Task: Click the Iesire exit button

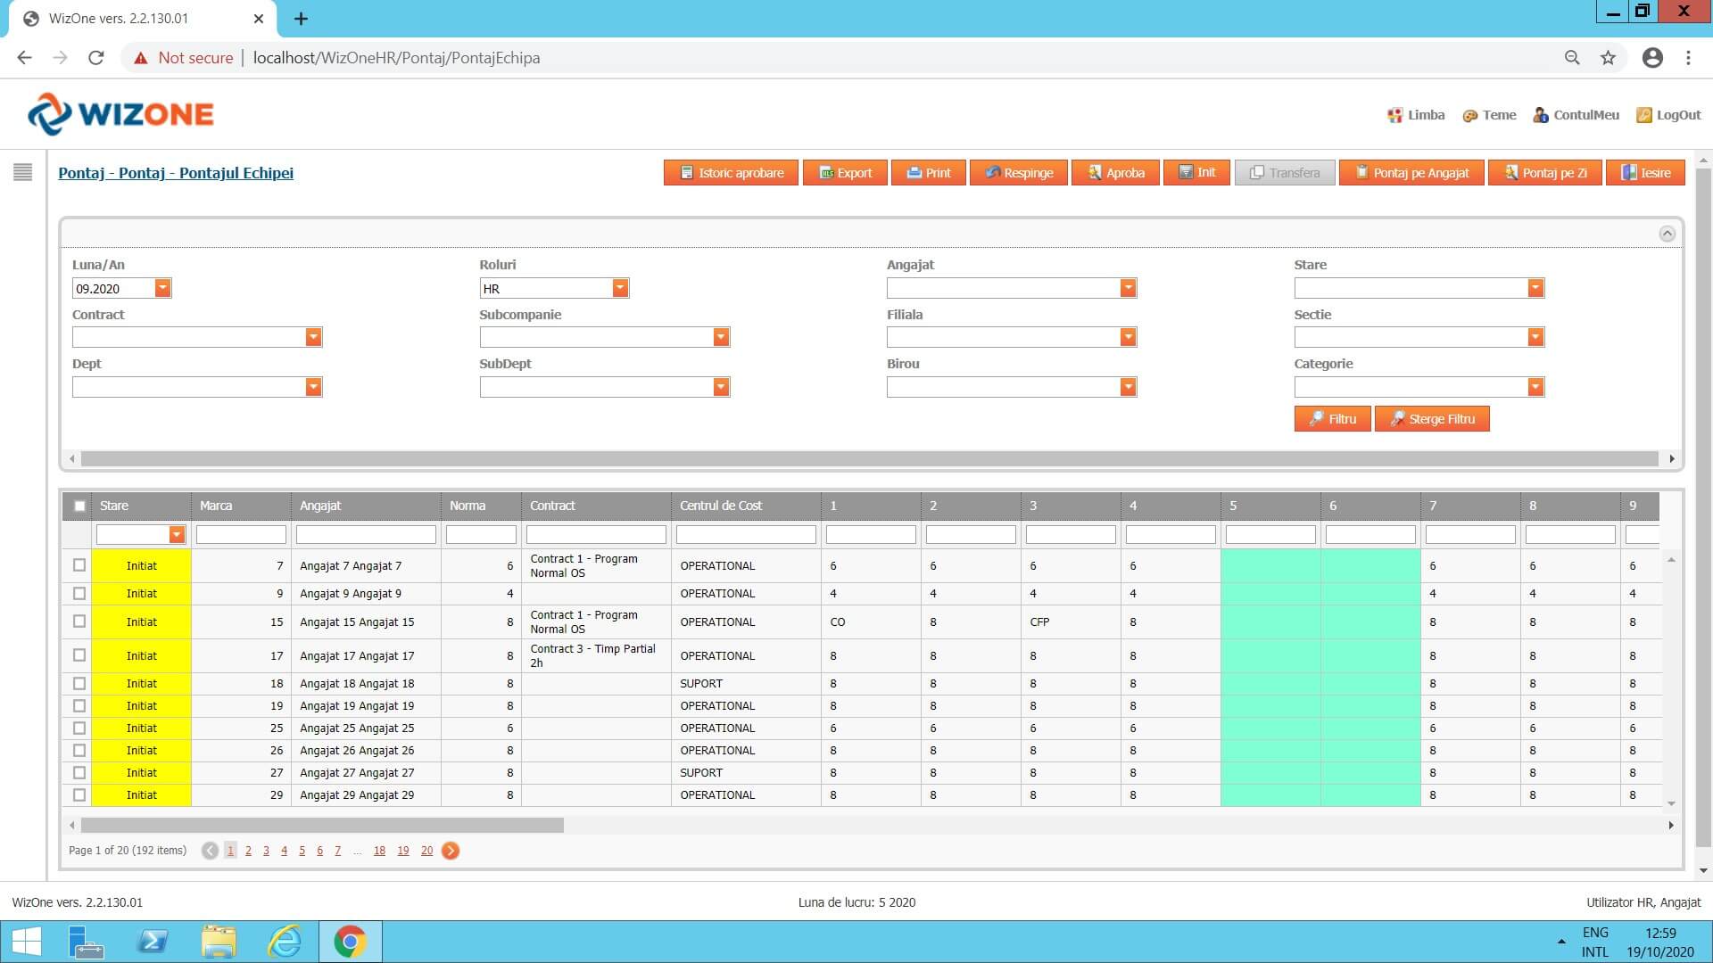Action: [1645, 173]
